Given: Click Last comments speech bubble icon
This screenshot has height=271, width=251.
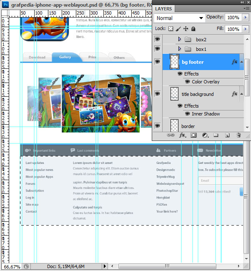Looking at the screenshot, I should [73, 150].
